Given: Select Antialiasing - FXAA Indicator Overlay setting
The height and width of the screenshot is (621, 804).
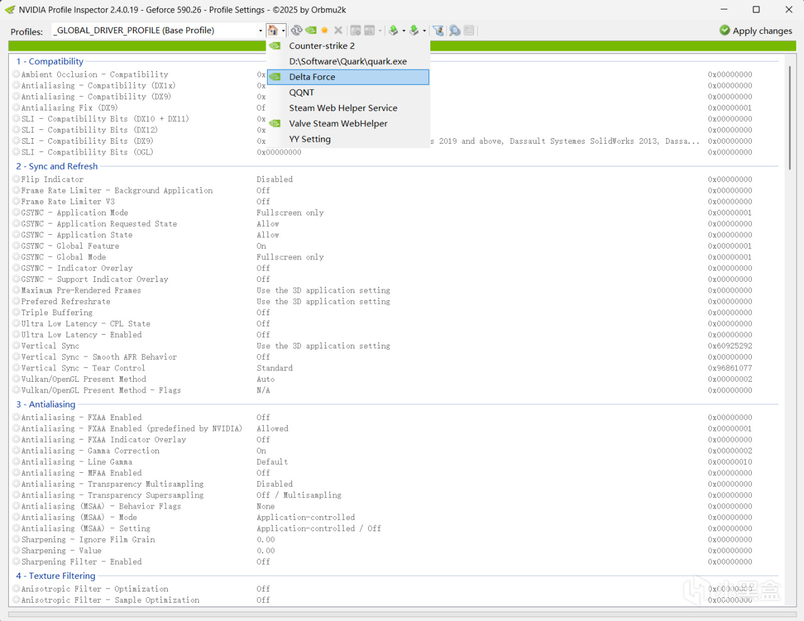Looking at the screenshot, I should click(104, 440).
